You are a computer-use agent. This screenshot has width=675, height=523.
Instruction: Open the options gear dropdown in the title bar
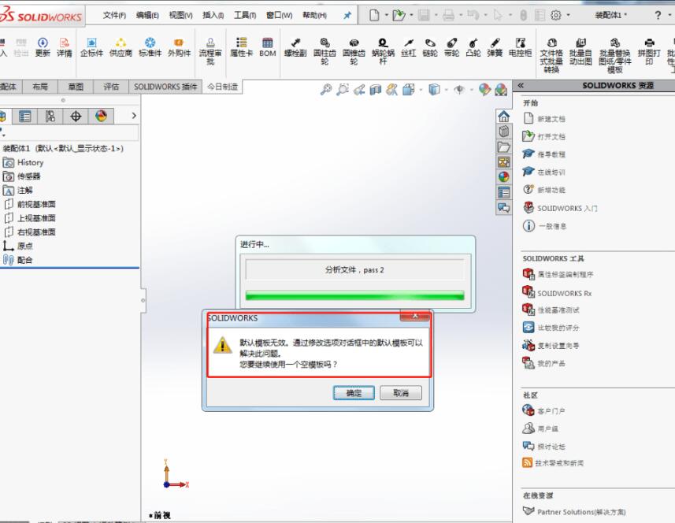coord(558,15)
